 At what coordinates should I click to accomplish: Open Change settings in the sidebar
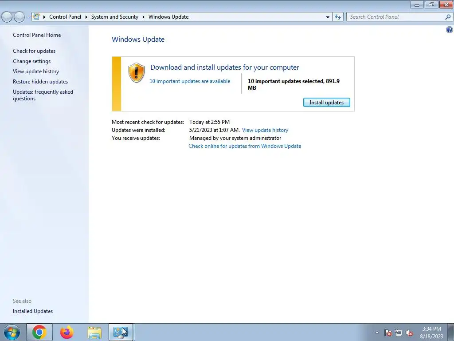click(31, 61)
